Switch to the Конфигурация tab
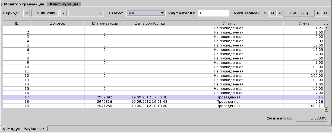Viewport: 332px width, 133px height. (x=64, y=4)
